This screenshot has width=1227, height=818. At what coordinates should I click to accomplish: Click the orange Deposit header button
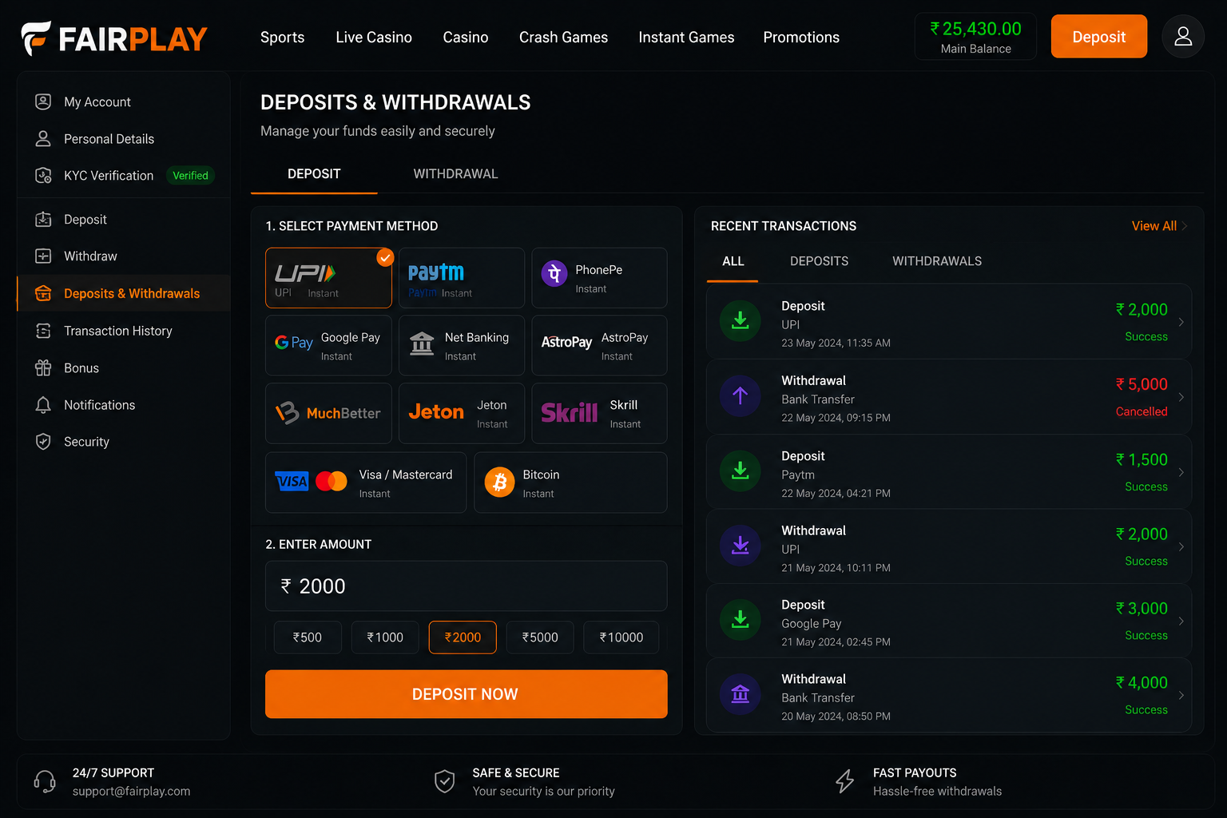tap(1098, 37)
